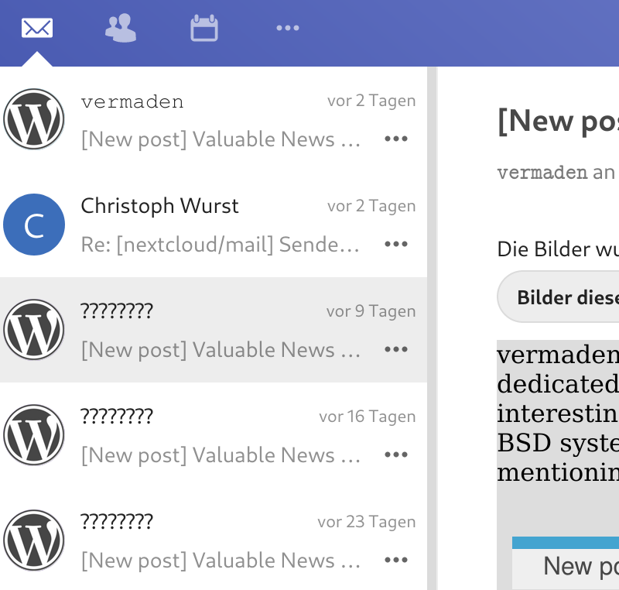Click WordPress avatar of 23-day-old message
The width and height of the screenshot is (619, 590).
[34, 540]
